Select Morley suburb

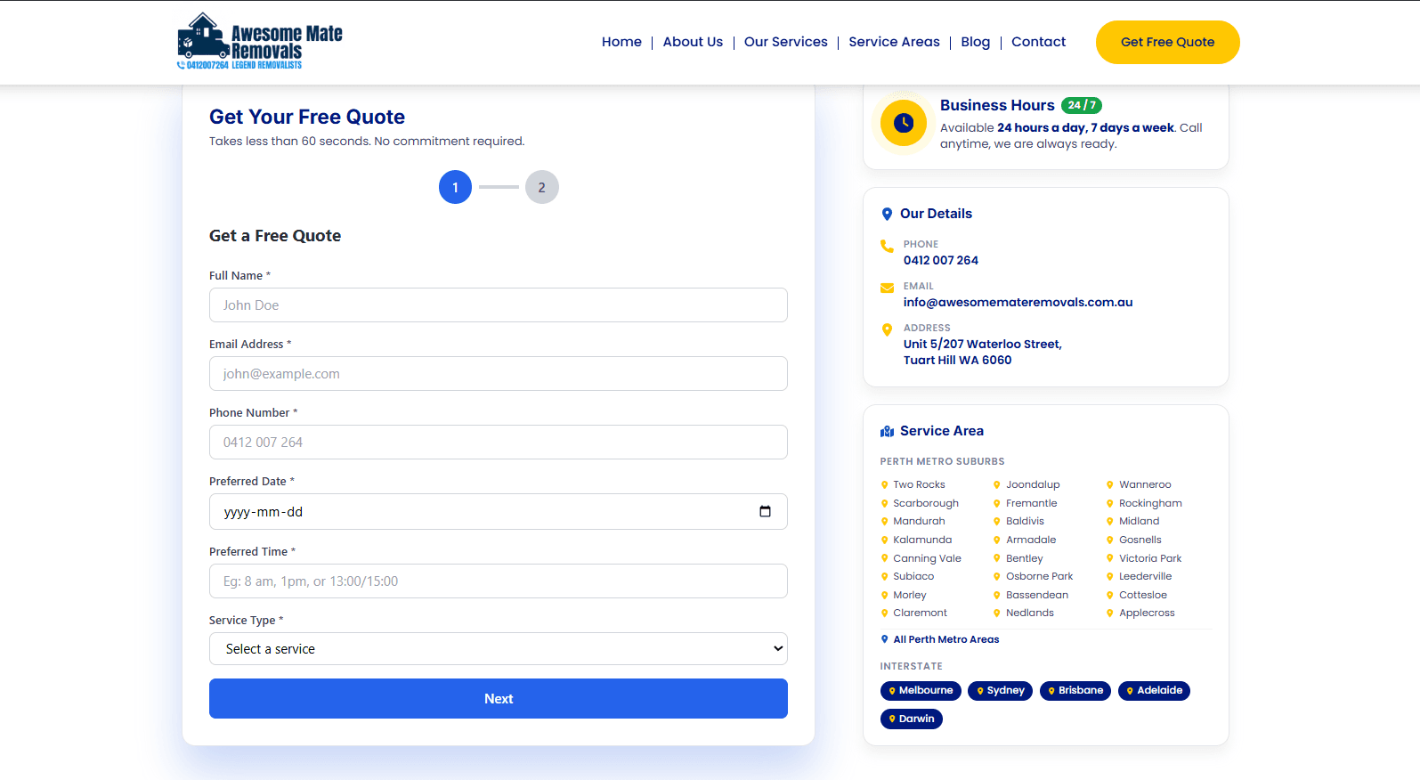(x=909, y=595)
